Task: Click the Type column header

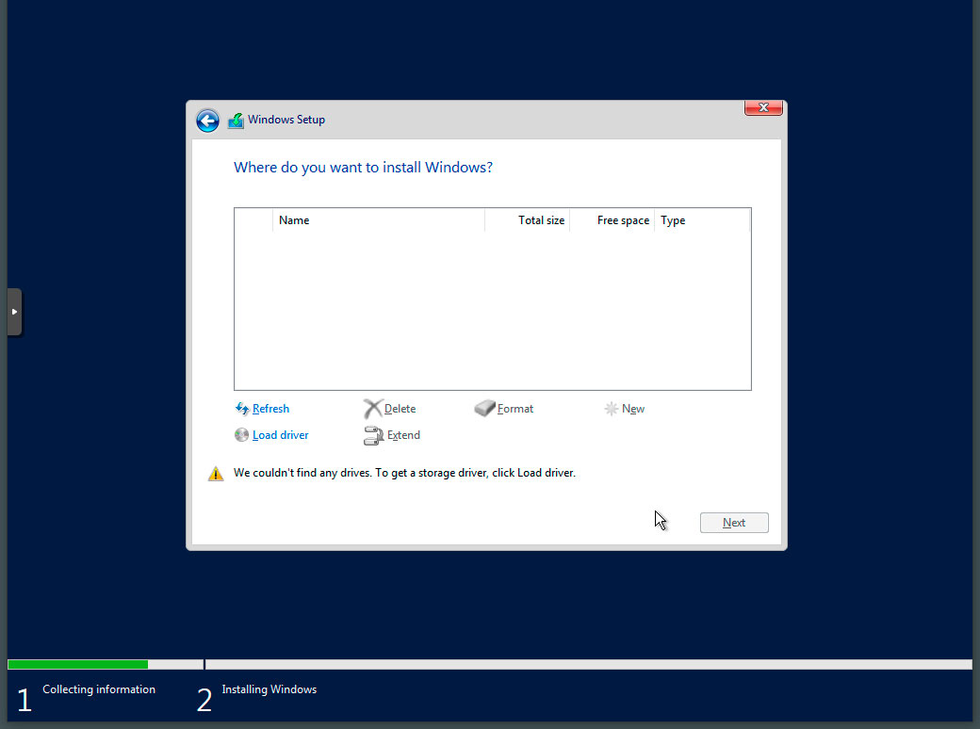Action: point(672,219)
